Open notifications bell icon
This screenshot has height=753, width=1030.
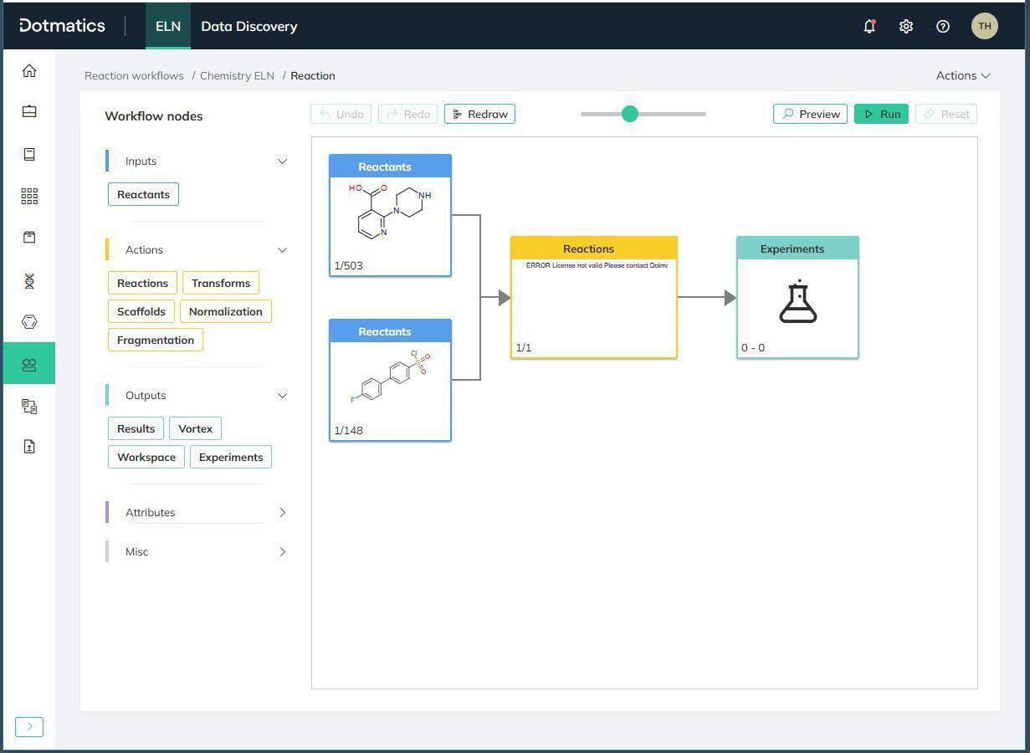869,26
